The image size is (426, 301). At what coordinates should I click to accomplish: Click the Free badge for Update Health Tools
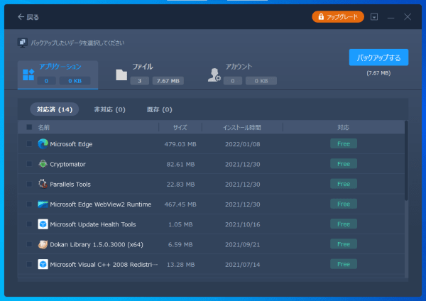click(x=344, y=224)
